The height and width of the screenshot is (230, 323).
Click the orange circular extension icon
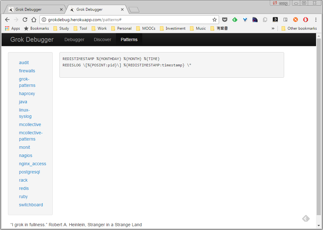point(296,20)
